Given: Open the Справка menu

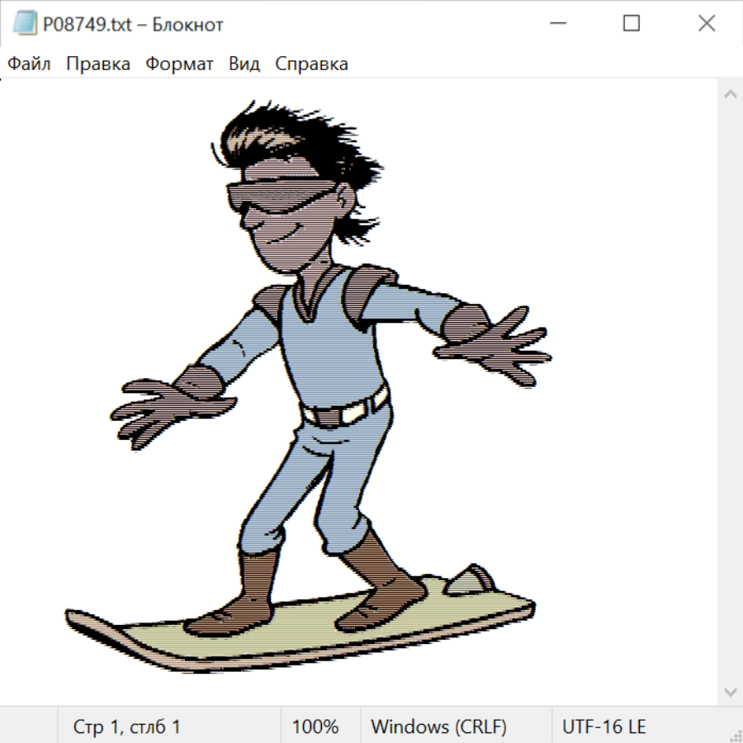Looking at the screenshot, I should (311, 64).
